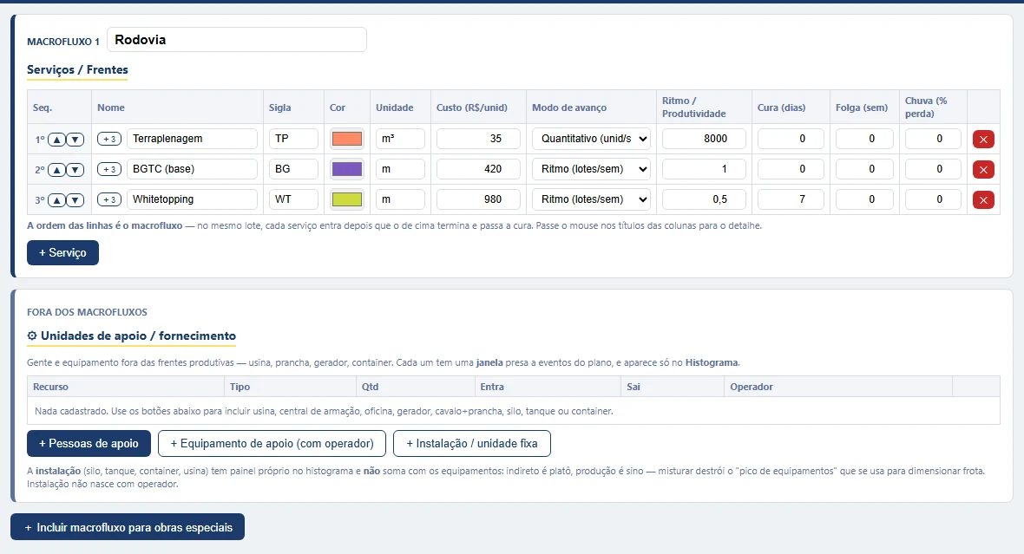
Task: Move Whitetopping row up
Action: pos(56,199)
